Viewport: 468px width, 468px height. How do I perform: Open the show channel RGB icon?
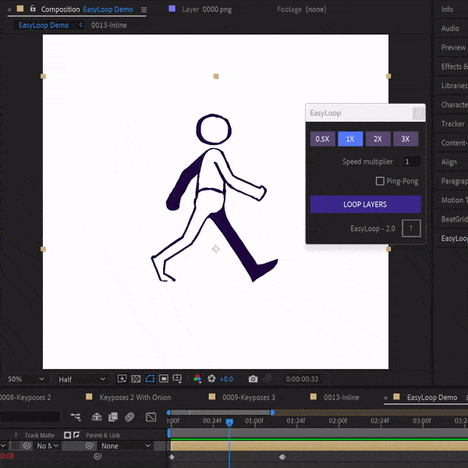point(197,379)
